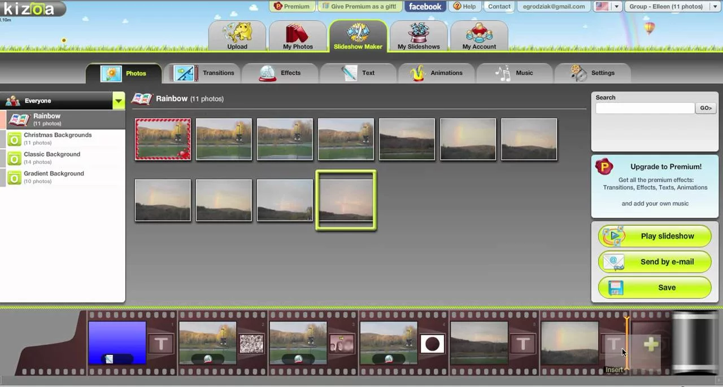This screenshot has height=387, width=723.
Task: Open the Slideshow Maker section
Action: pyautogui.click(x=358, y=36)
